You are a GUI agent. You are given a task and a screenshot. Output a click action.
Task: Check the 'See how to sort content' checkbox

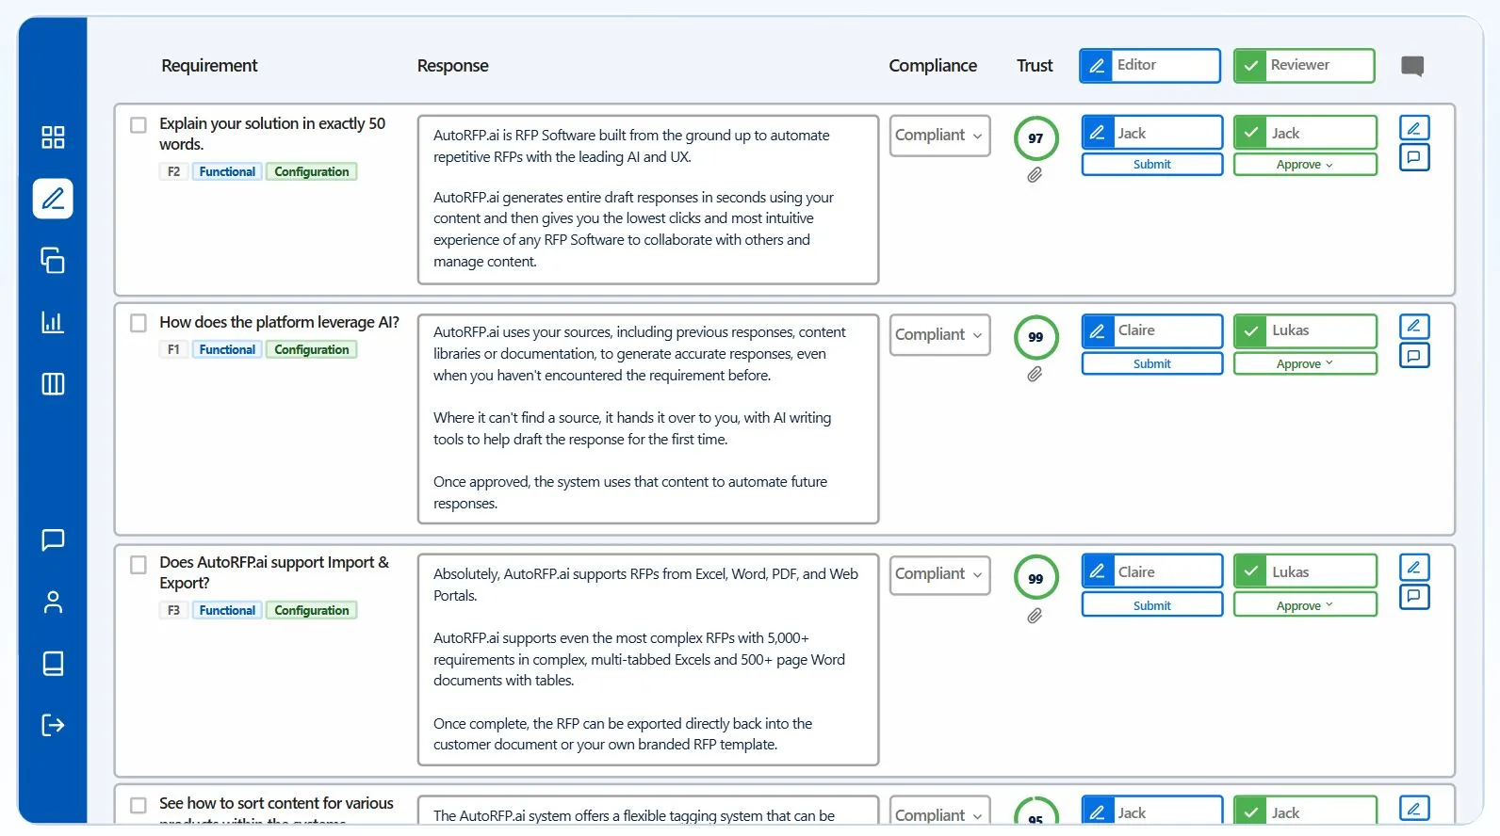[x=139, y=806]
